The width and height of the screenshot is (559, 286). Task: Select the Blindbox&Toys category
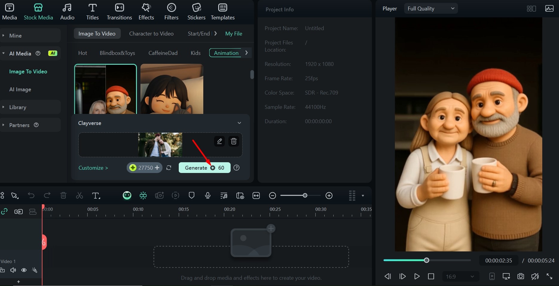(117, 53)
